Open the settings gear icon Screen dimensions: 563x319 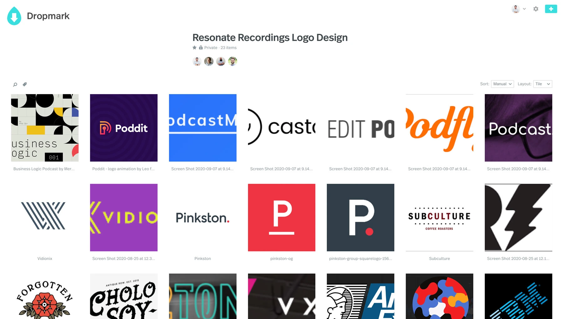(536, 9)
